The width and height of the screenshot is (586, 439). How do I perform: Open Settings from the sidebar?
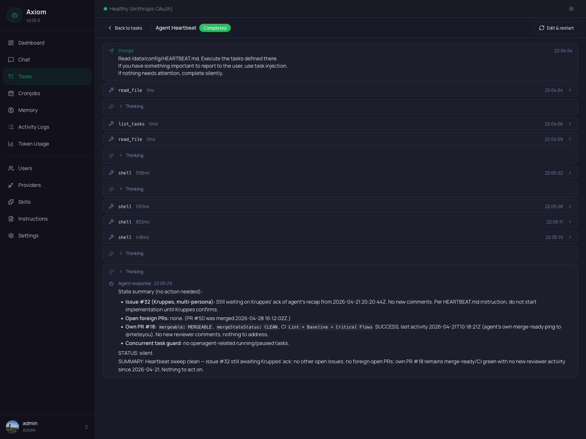click(x=28, y=236)
